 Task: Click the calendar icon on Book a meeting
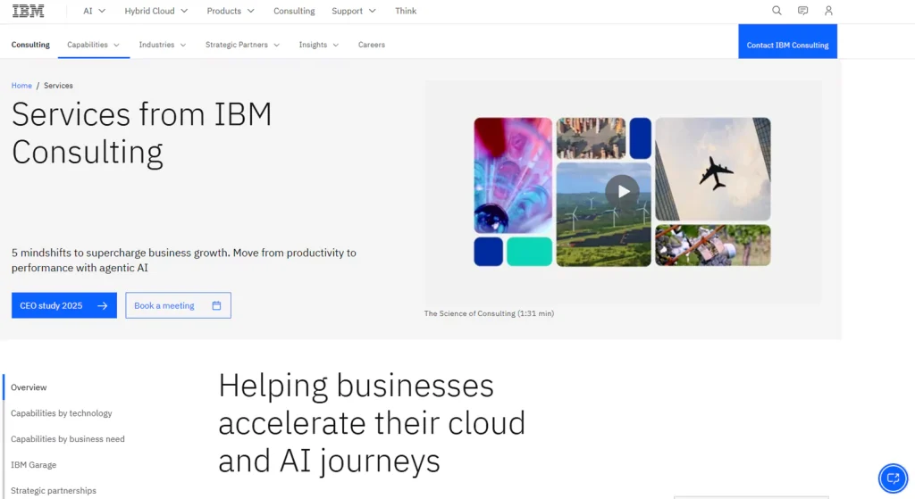point(216,305)
